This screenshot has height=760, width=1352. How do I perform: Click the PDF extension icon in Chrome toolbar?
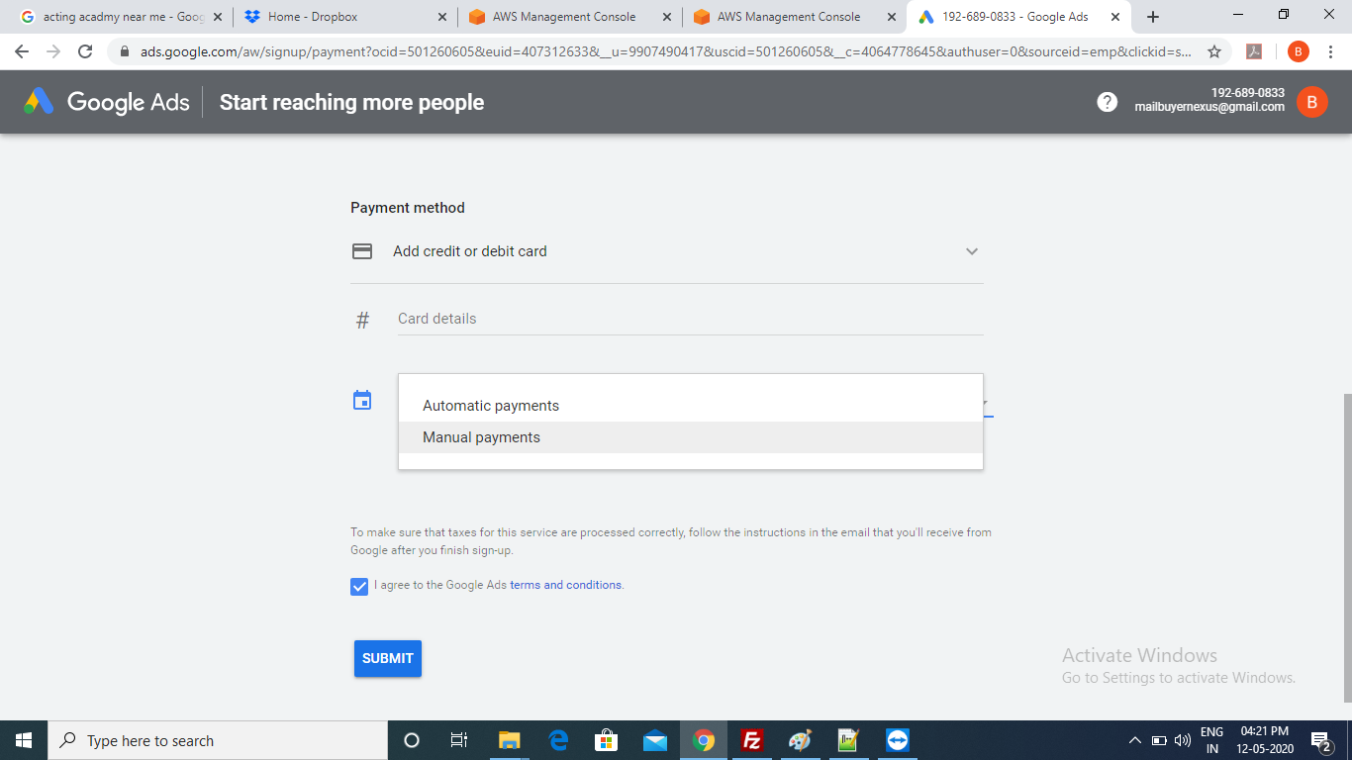1254,52
